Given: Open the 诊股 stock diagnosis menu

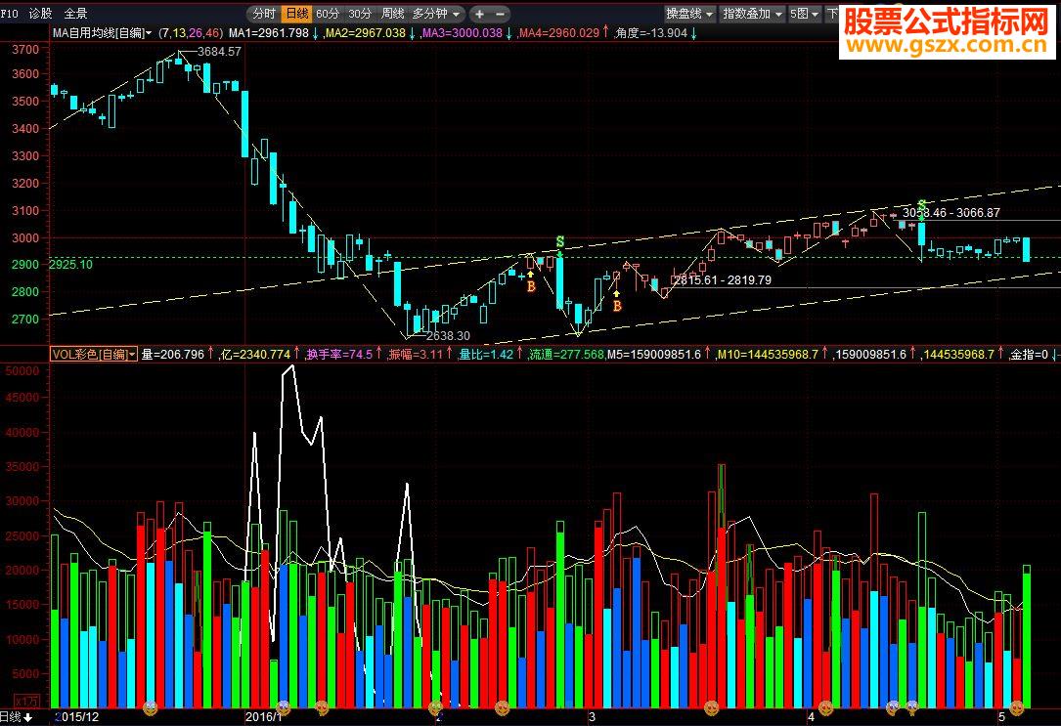Looking at the screenshot, I should point(41,14).
